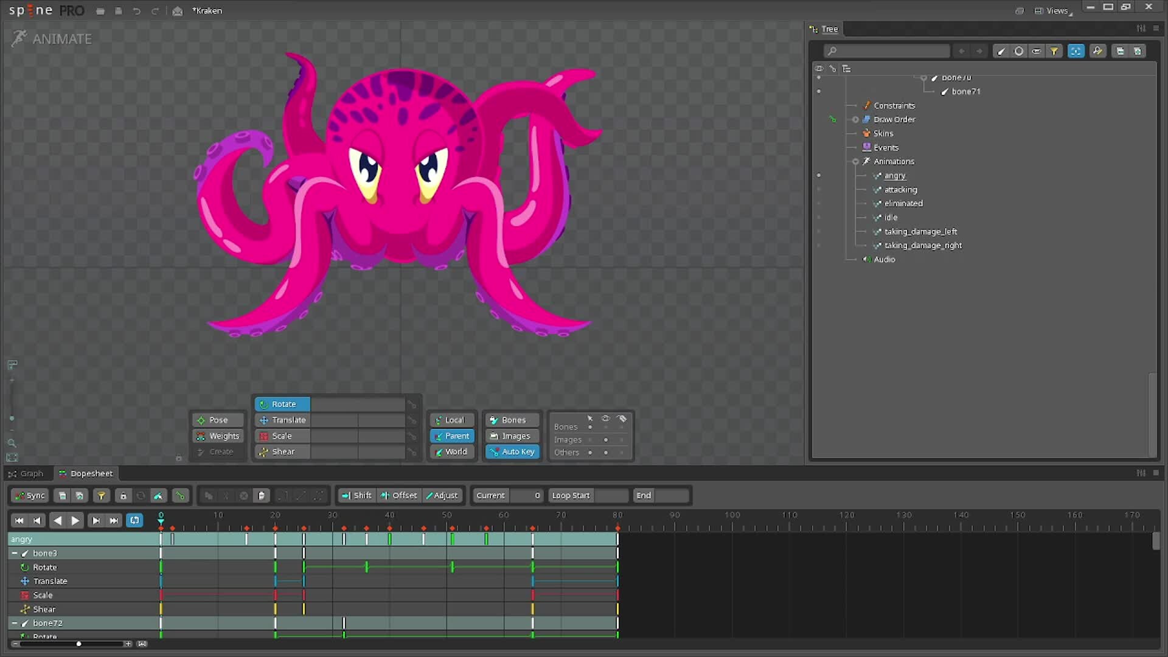1168x657 pixels.
Task: Click the filter icon in the dopesheet toolbar
Action: tap(101, 495)
